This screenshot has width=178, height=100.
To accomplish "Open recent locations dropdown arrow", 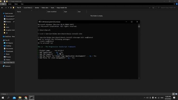I will (9, 8).
